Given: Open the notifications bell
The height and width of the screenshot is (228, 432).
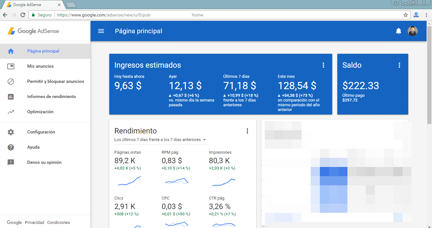Looking at the screenshot, I should pos(398,31).
